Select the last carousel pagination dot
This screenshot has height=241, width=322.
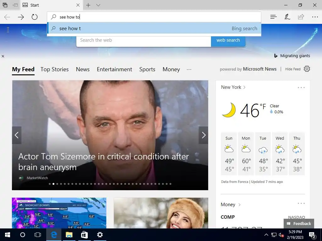[x=170, y=184]
